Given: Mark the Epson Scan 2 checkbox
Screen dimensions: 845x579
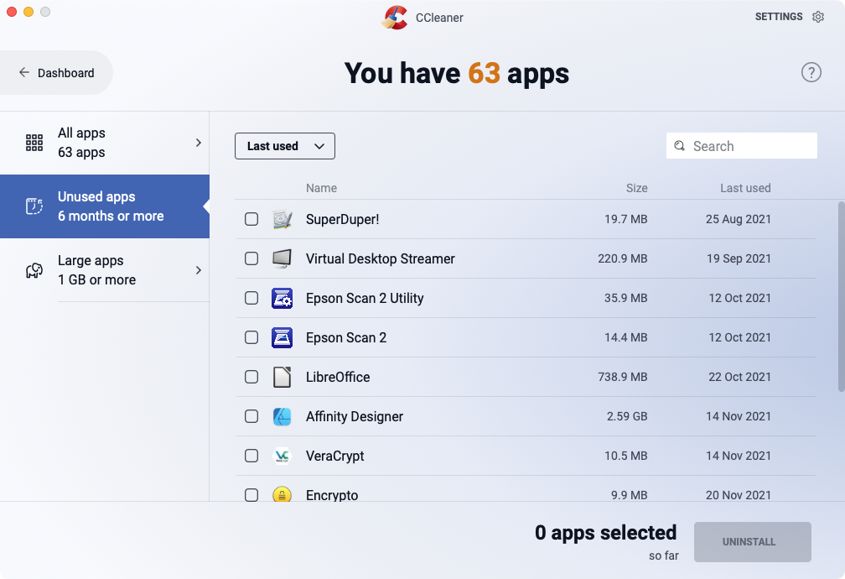Looking at the screenshot, I should pos(251,337).
